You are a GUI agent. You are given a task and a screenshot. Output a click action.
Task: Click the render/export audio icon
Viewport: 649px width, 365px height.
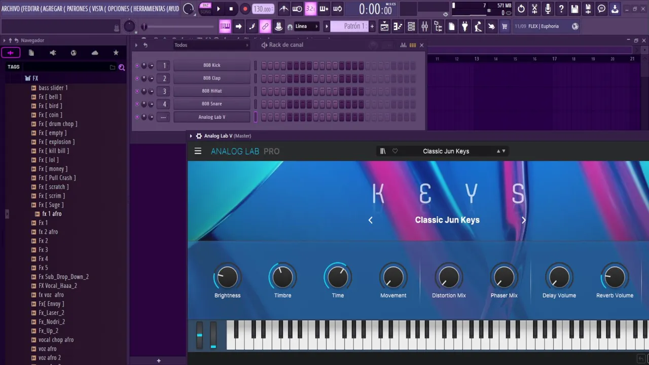tap(588, 9)
